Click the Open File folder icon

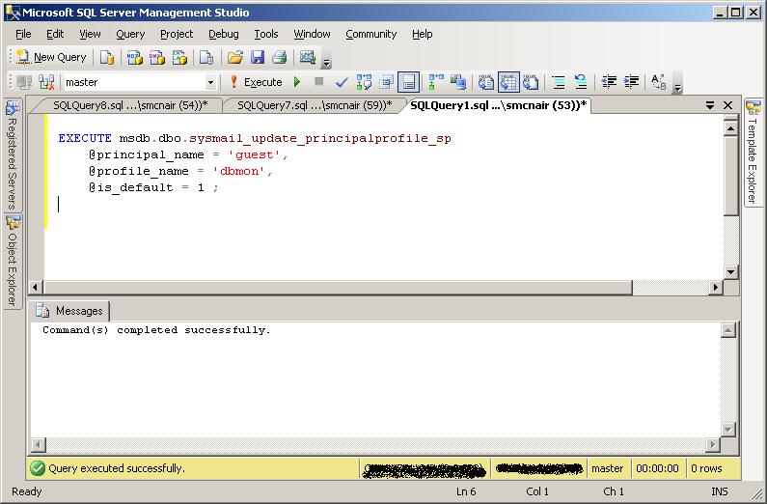coord(234,57)
